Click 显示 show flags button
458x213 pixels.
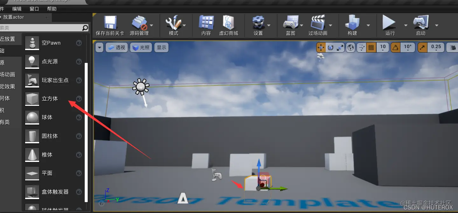coord(161,48)
